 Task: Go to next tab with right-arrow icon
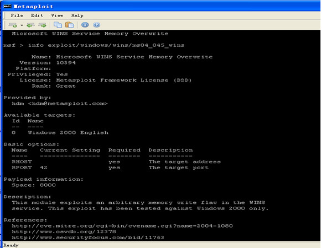42,25
